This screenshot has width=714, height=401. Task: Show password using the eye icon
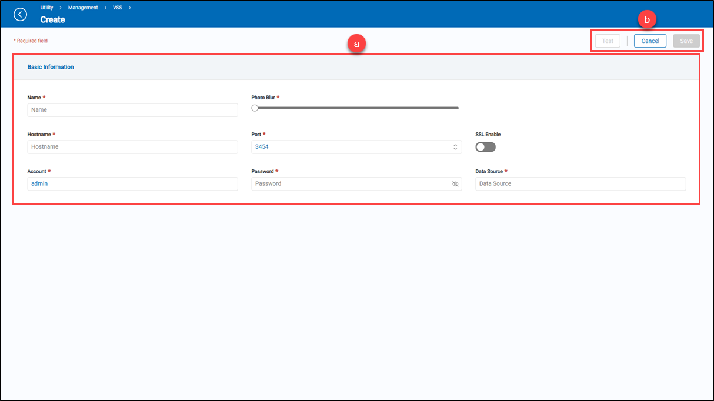click(455, 184)
